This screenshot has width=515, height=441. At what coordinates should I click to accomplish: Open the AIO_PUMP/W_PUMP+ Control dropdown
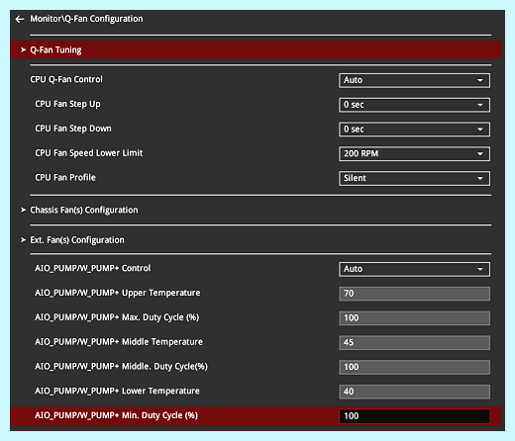coord(414,269)
